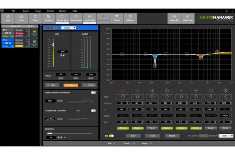Screen dimensions: 235x155
Task: Click the Clear Solo icon
Action: click(x=188, y=18)
